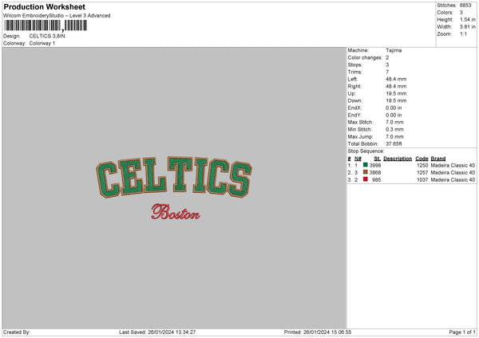The width and height of the screenshot is (479, 338).
Task: Click the barcode under the worksheet title
Action: pyautogui.click(x=46, y=26)
